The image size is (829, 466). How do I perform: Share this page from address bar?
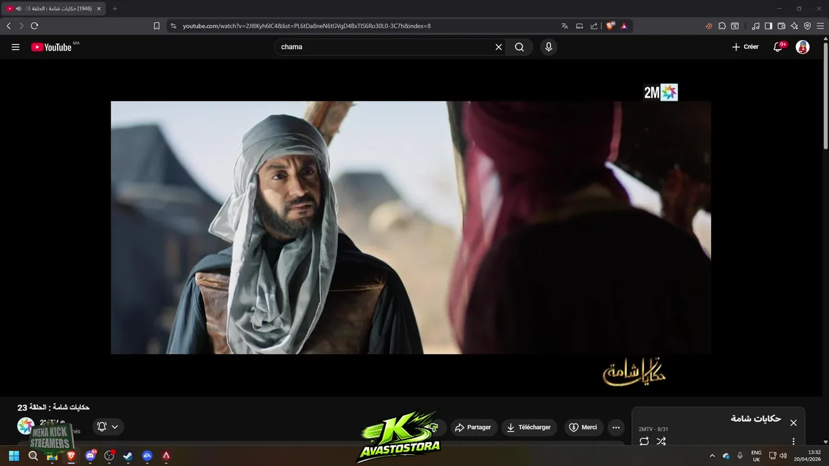[x=594, y=26]
